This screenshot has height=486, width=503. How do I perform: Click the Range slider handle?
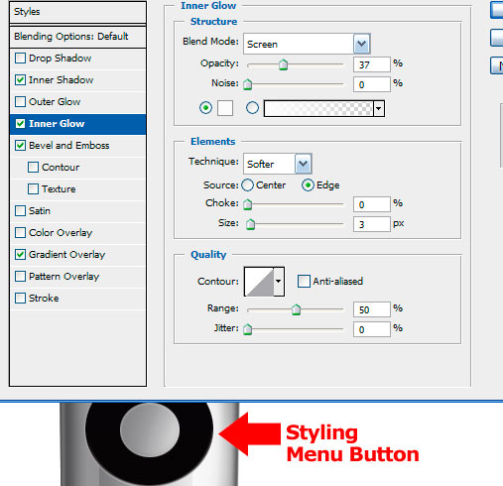[x=296, y=309]
